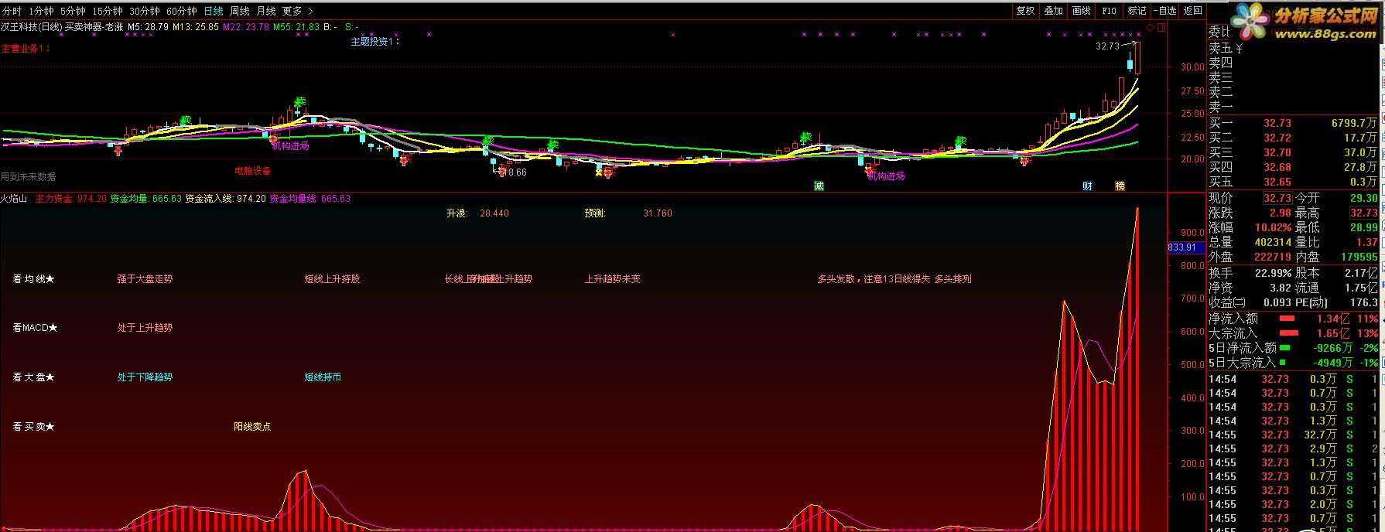Select the 30分钟 period tab

[x=145, y=11]
